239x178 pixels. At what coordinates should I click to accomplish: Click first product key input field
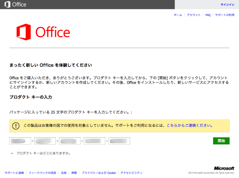20,141
